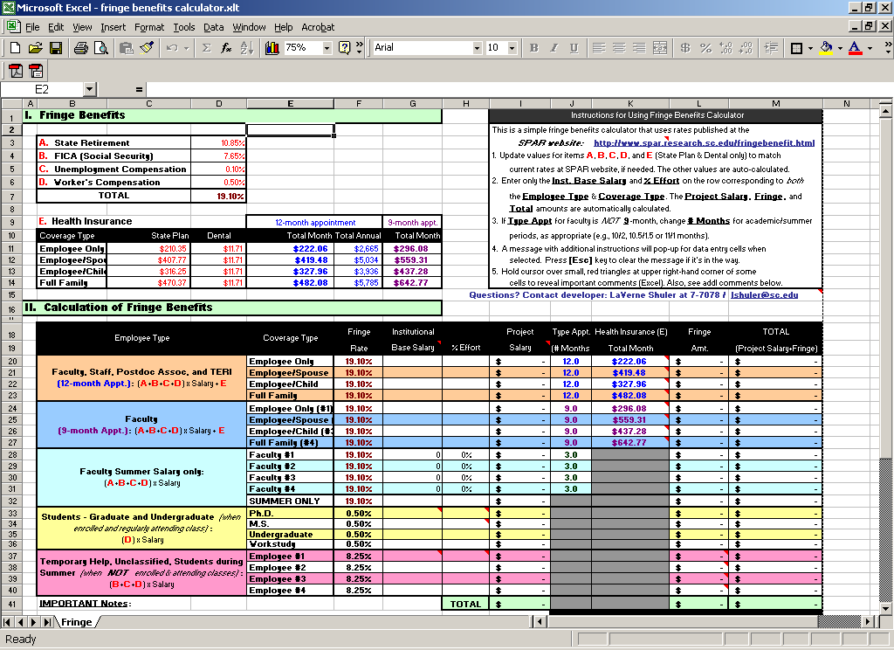This screenshot has width=894, height=650.
Task: Click the Select All corner button
Action: pyautogui.click(x=11, y=103)
